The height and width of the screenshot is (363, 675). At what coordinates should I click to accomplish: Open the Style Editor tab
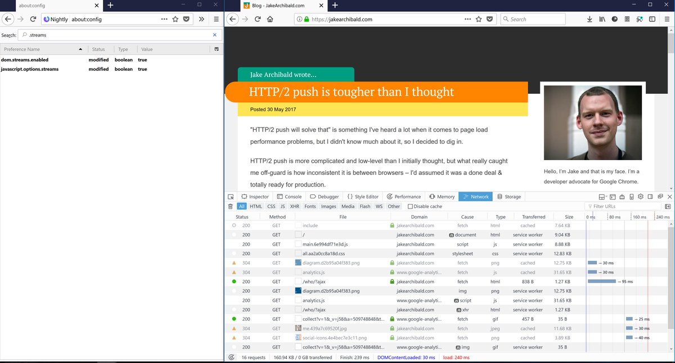tap(362, 197)
